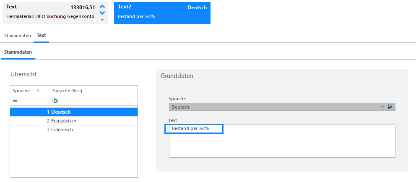Select the blue Text2 Deutsch header card
This screenshot has width=416, height=182.
[x=162, y=13]
